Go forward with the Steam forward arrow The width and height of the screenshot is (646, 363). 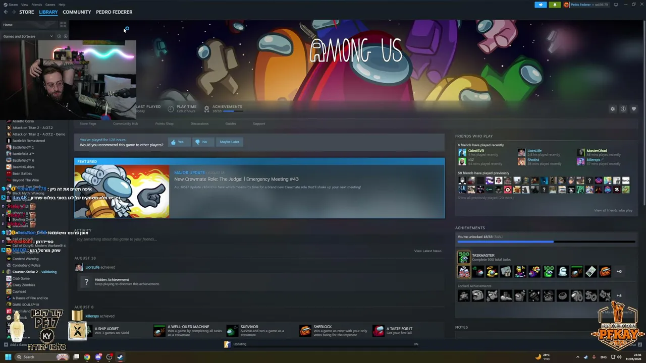(13, 12)
